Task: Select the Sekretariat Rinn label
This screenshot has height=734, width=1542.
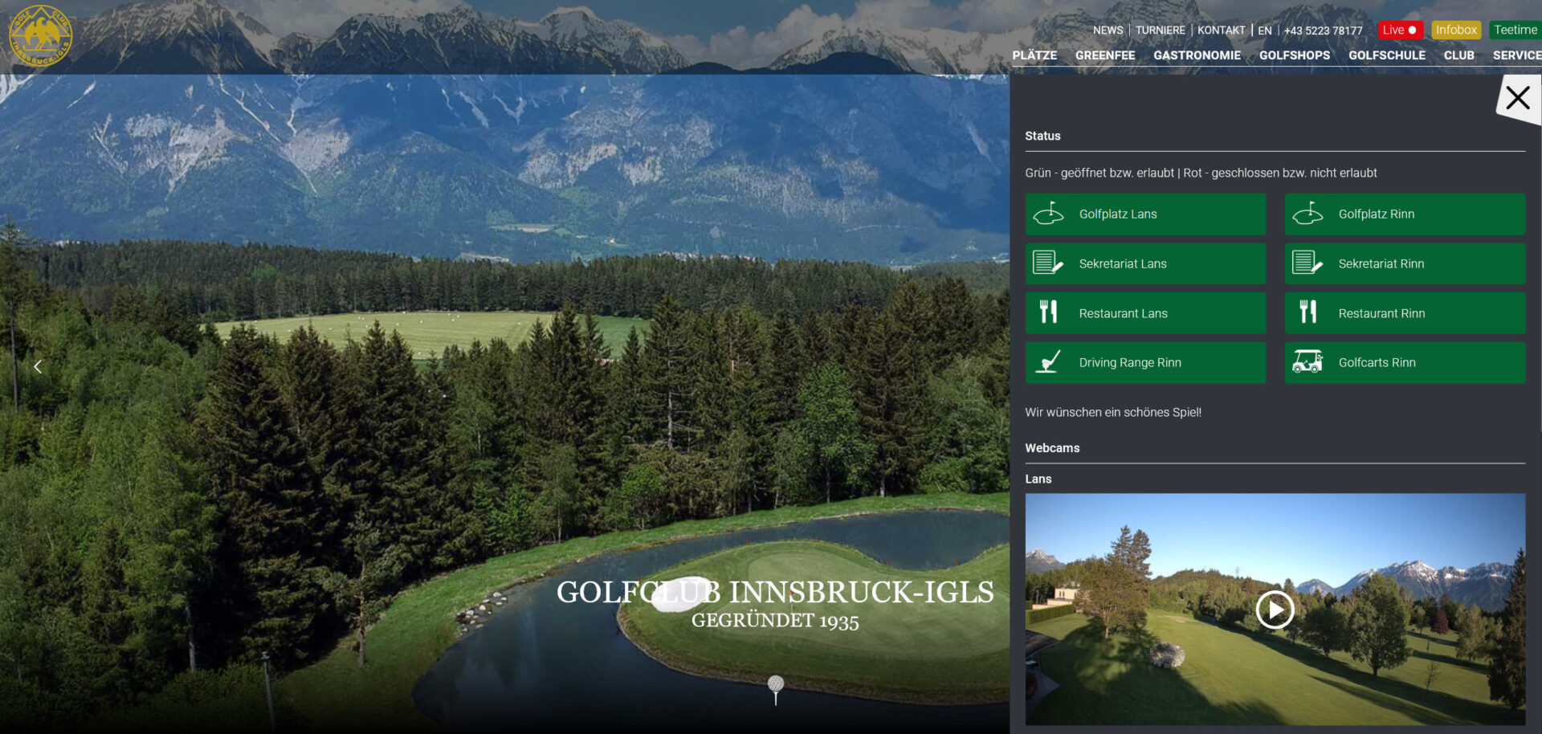Action: tap(1381, 263)
